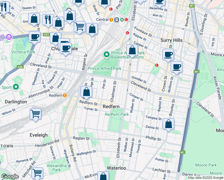Viewport: 224px width, 180px height.
Task: Select the Redfern Park label
Action: click(117, 115)
